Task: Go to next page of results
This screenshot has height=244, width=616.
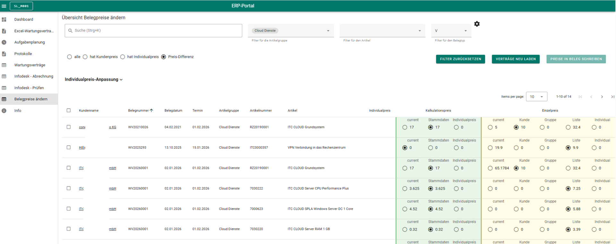Action: point(602,97)
